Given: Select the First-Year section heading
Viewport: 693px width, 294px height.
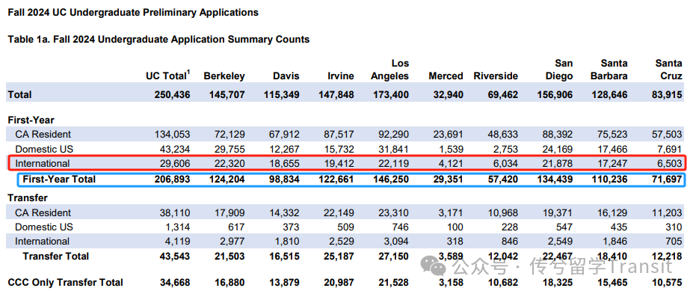Looking at the screenshot, I should click(31, 120).
